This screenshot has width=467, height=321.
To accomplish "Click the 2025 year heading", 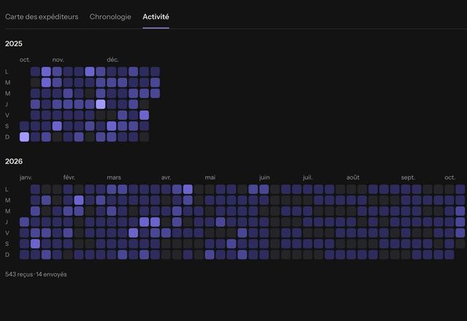I will pos(14,44).
